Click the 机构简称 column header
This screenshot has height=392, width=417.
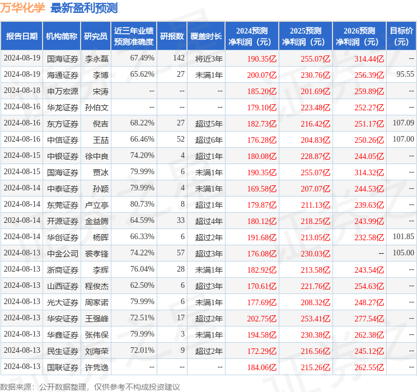pos(62,36)
